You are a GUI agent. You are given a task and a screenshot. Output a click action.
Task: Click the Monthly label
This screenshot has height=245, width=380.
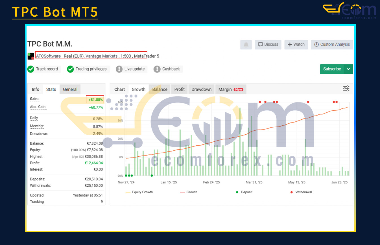point(37,126)
